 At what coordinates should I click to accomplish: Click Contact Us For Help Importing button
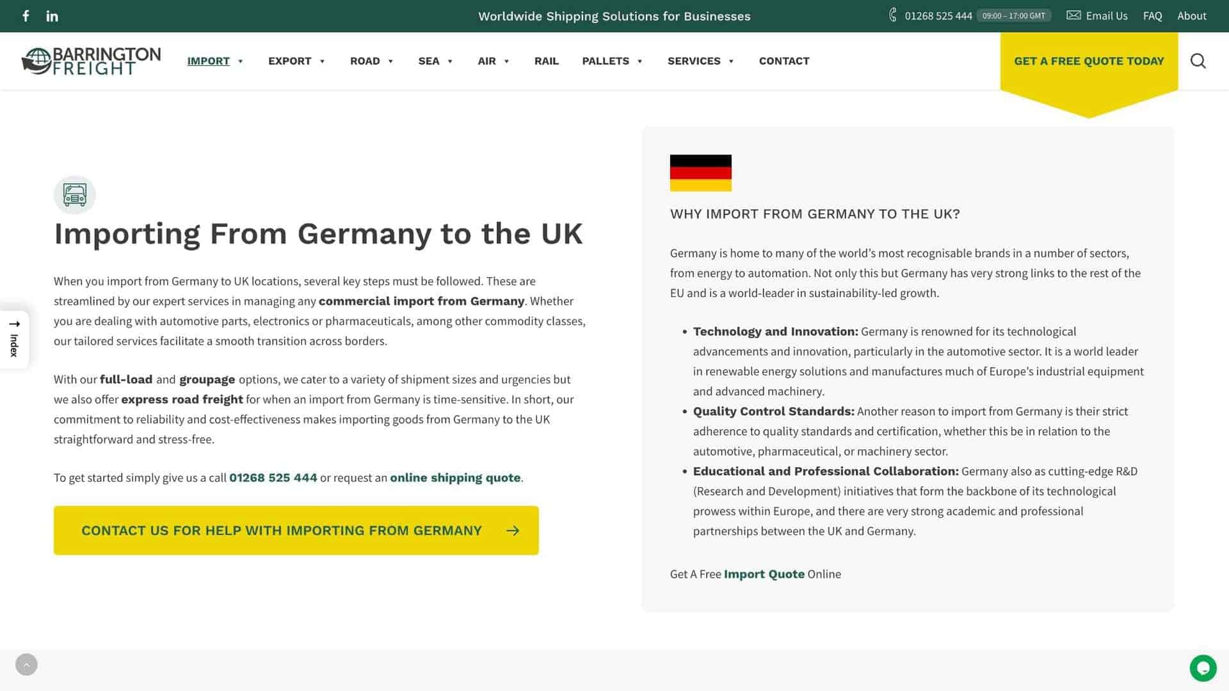coord(296,530)
